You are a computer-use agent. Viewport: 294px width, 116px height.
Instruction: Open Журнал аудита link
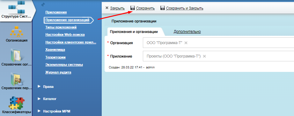click(58, 73)
